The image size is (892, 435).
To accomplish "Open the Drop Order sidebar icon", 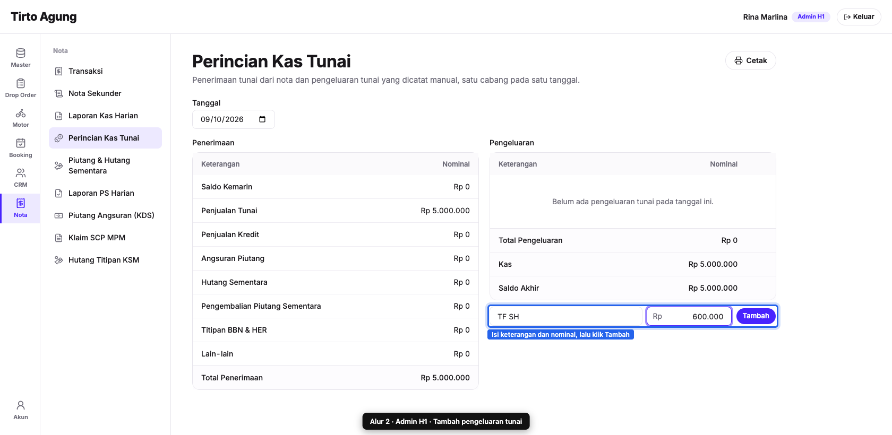I will (x=20, y=88).
